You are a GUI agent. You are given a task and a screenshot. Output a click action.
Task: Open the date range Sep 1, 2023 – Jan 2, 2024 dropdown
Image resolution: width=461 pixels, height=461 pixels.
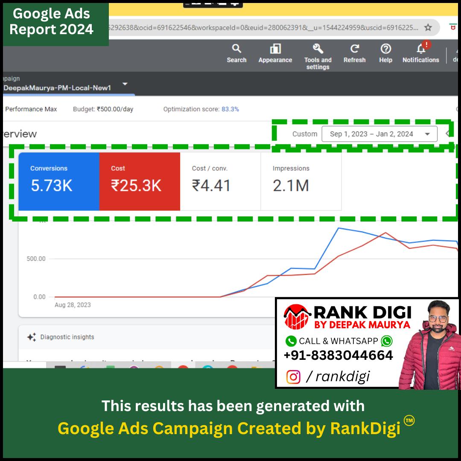(x=379, y=134)
